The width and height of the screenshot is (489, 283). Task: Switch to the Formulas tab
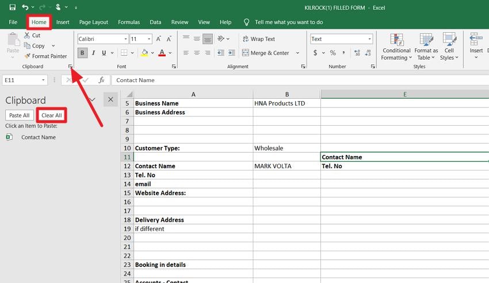(129, 22)
